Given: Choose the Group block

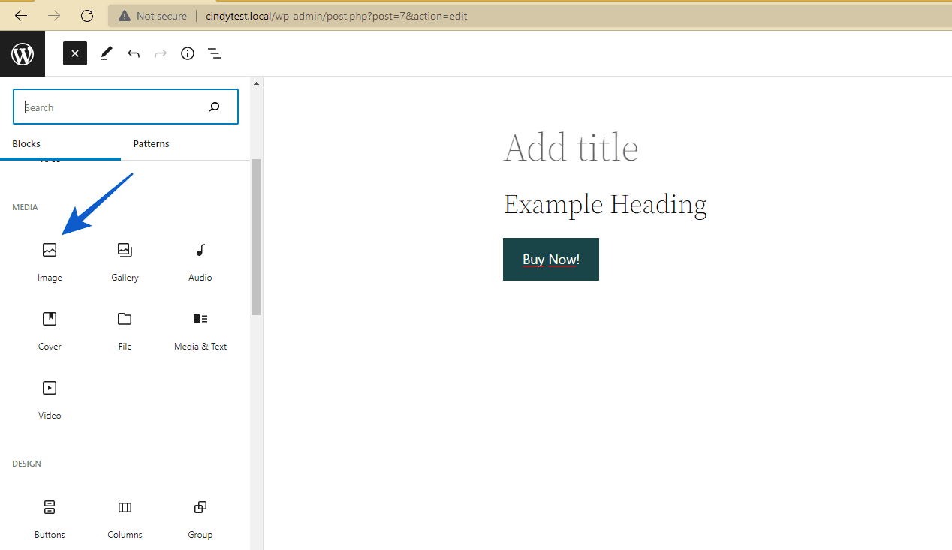Looking at the screenshot, I should pos(200,507).
